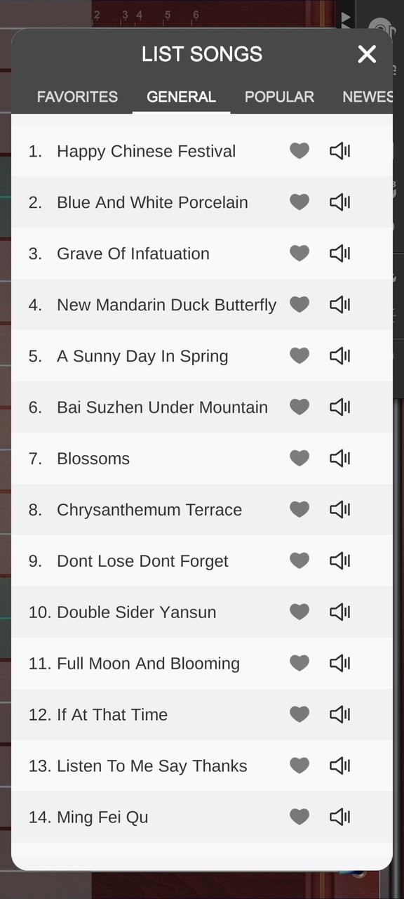This screenshot has width=404, height=899.
Task: Choose the song Blossoms from the list
Action: pyautogui.click(x=93, y=458)
